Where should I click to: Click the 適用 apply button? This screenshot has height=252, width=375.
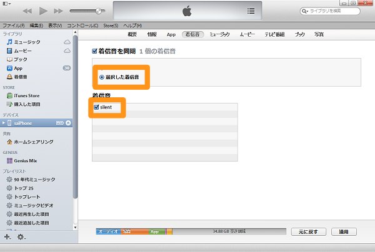click(343, 231)
